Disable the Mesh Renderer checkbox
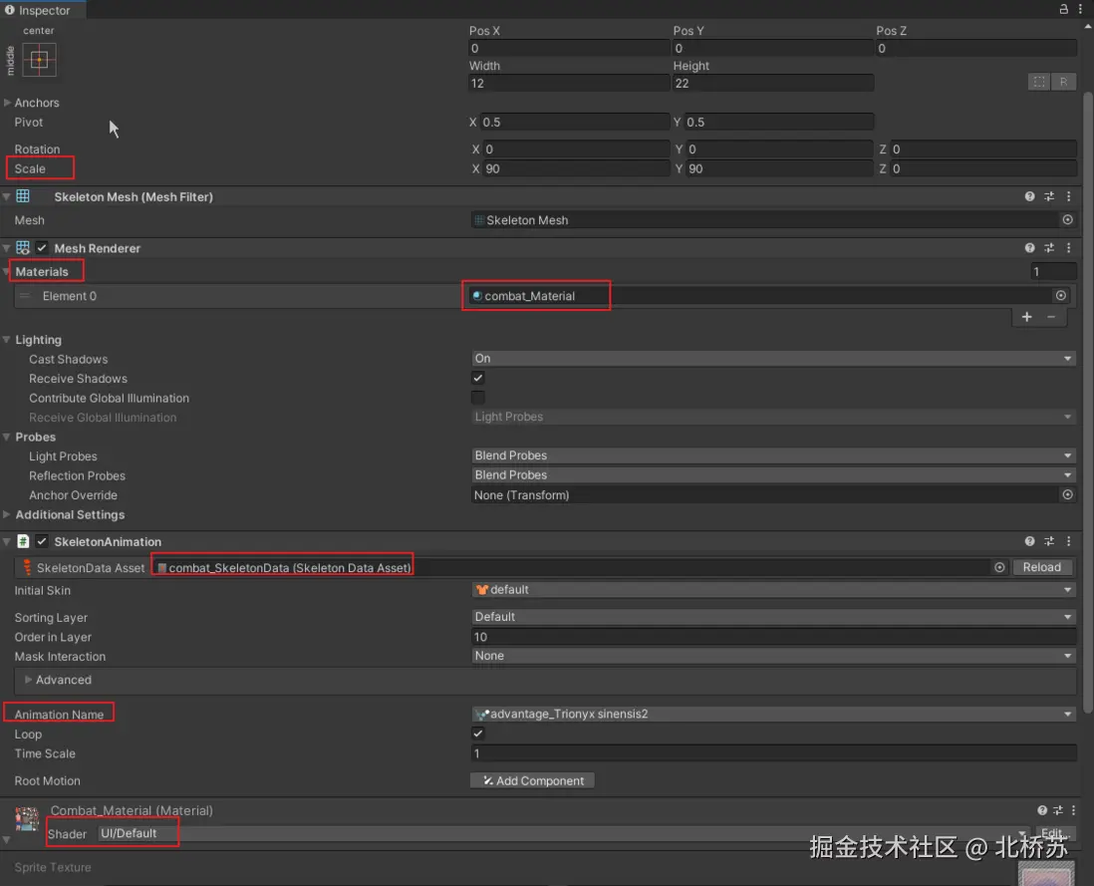 (42, 247)
